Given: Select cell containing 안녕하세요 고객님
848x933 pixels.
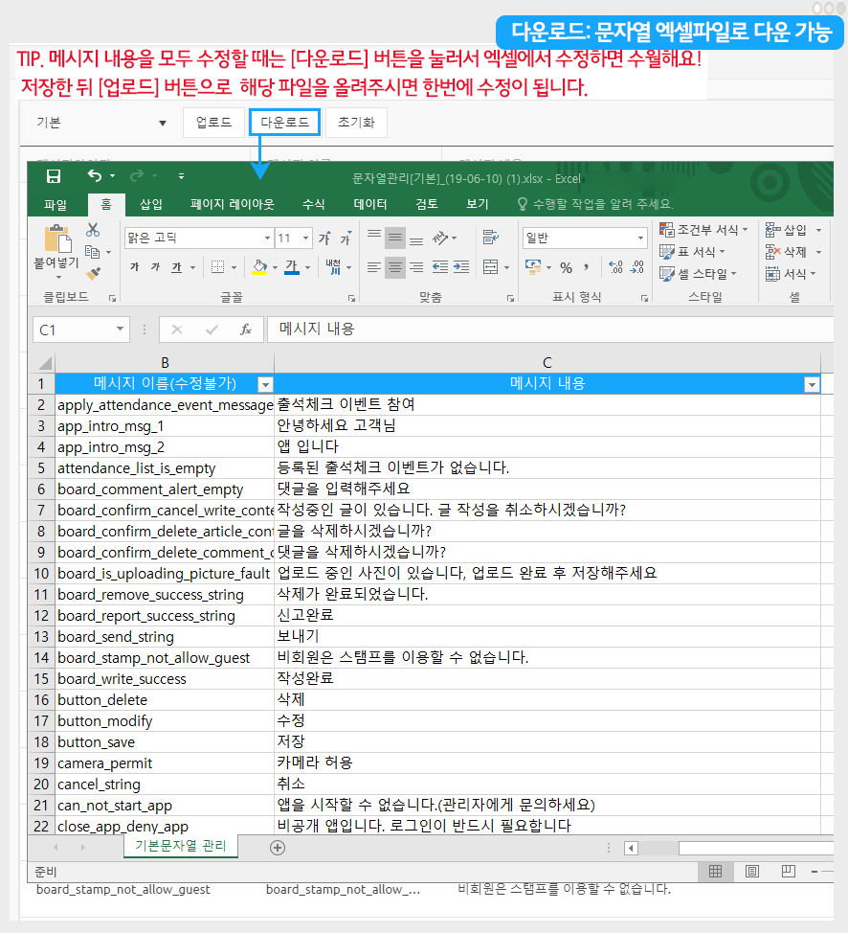Looking at the screenshot, I should pos(547,426).
